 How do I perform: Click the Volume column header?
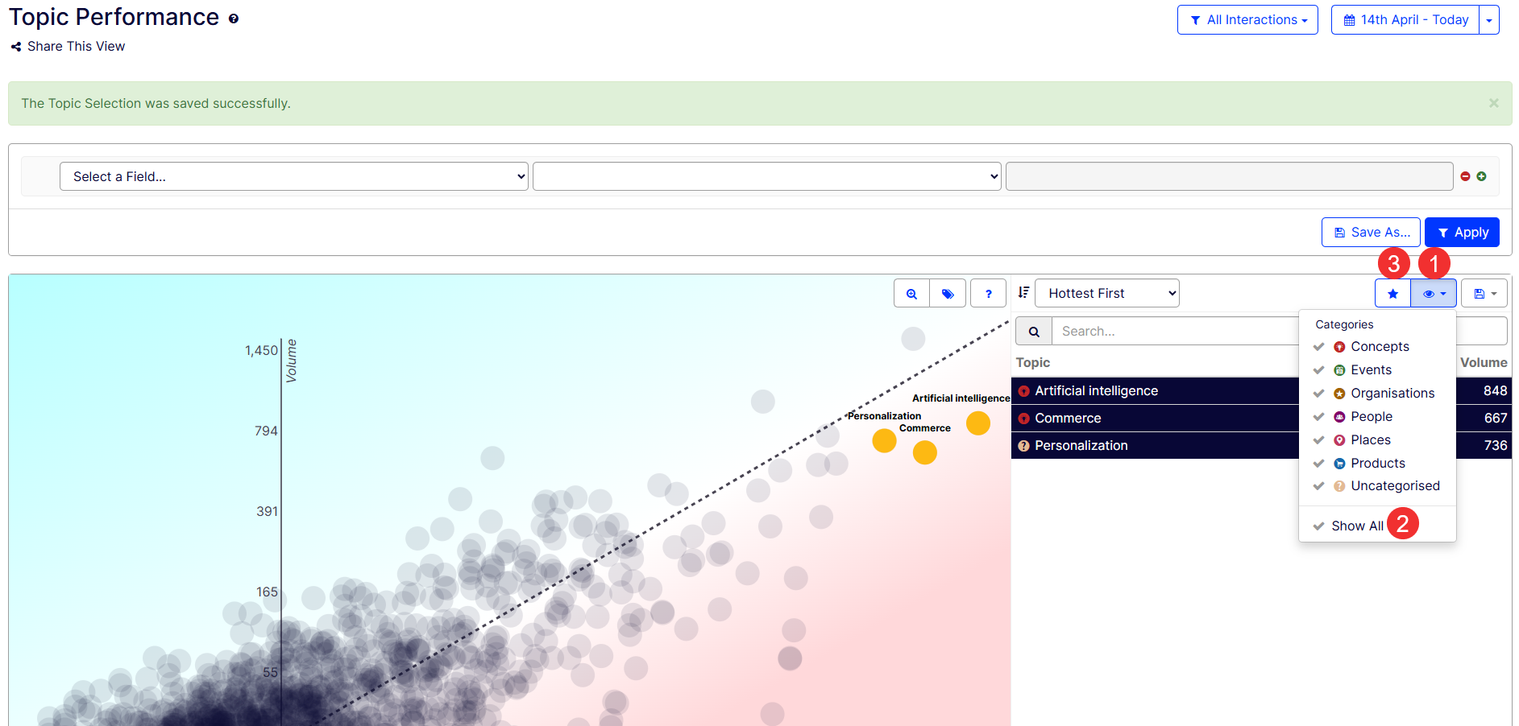point(1483,363)
